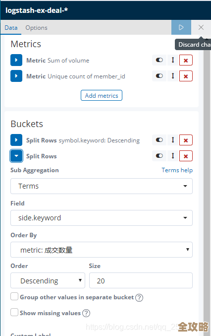211x336 pixels.
Task: Collapse the open Split Rows bucket
Action: 16,156
